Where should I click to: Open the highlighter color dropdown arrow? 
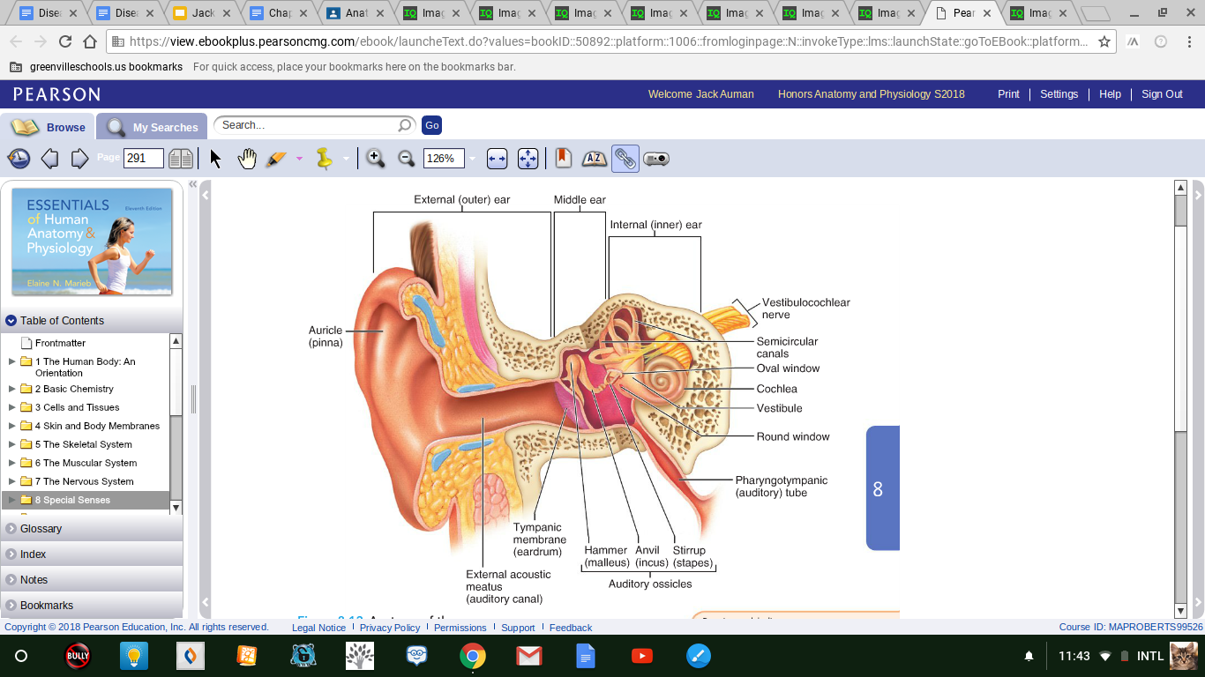tap(299, 159)
